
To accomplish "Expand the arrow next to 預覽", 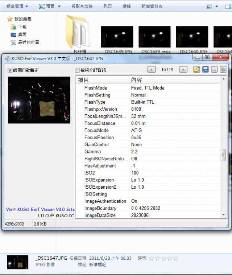I will coord(59,7).
